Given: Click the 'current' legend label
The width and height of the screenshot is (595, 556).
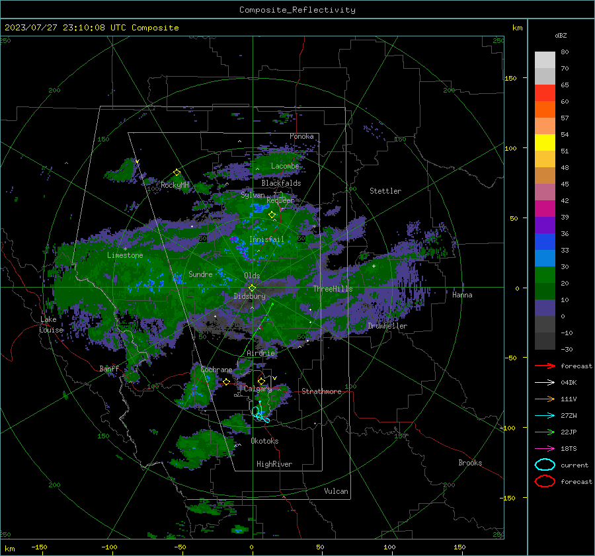Looking at the screenshot, I should pyautogui.click(x=575, y=465).
